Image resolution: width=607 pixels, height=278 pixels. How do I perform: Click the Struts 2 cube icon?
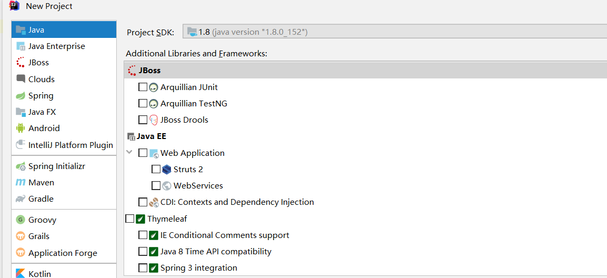tap(167, 169)
